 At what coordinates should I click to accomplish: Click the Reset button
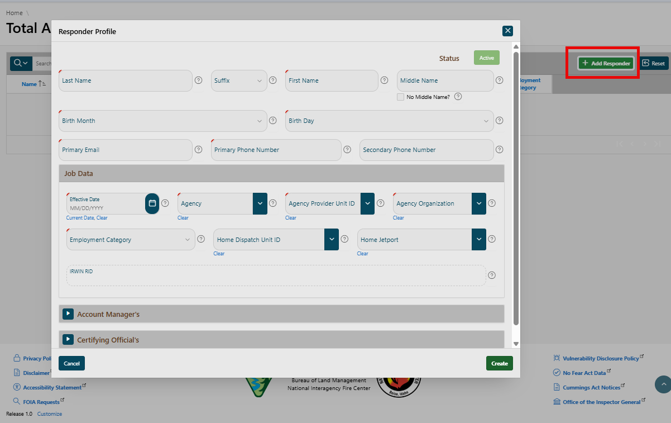pyautogui.click(x=653, y=63)
